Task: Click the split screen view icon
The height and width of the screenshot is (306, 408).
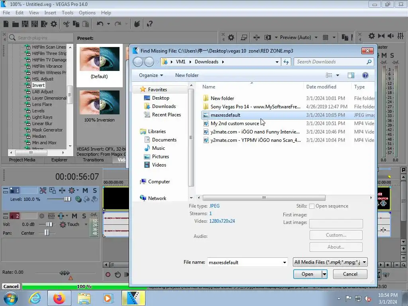Action: point(267,37)
